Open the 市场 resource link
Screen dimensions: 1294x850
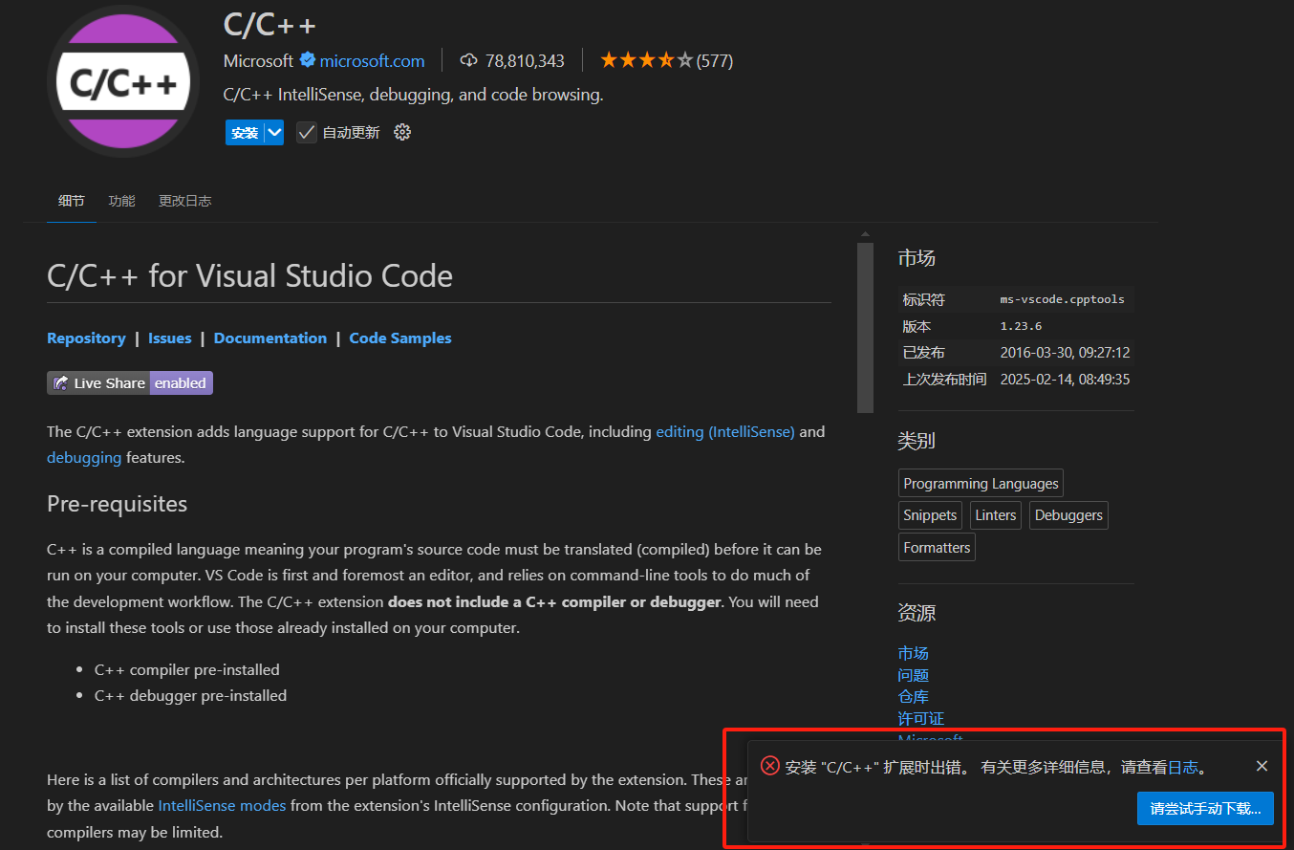913,653
